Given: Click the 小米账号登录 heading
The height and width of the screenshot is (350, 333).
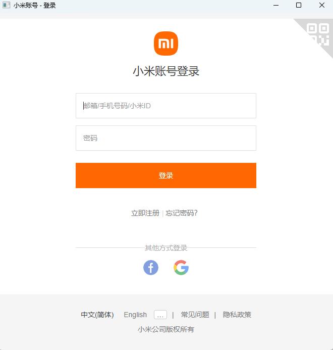Looking at the screenshot, I should click(x=166, y=71).
